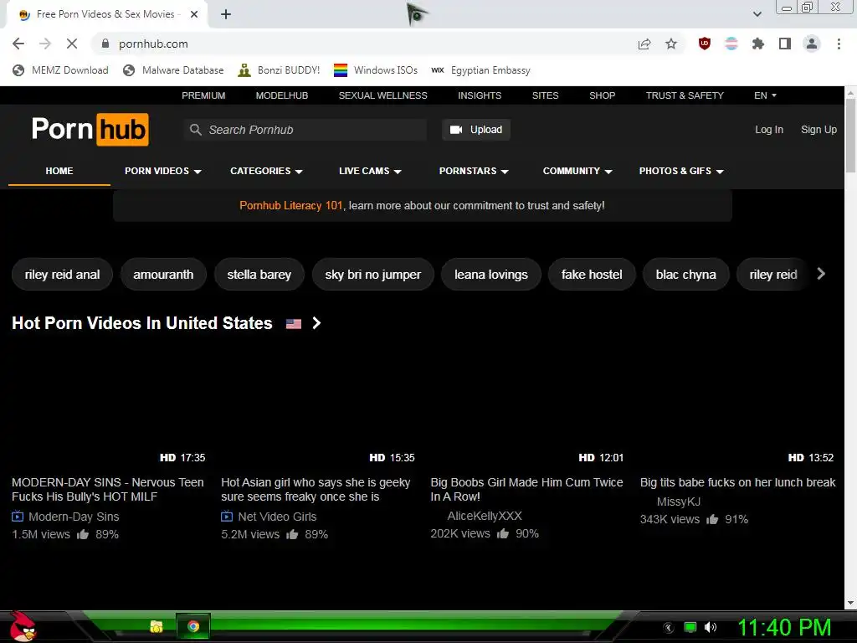
Task: Click the green monitor tray icon
Action: point(690,627)
